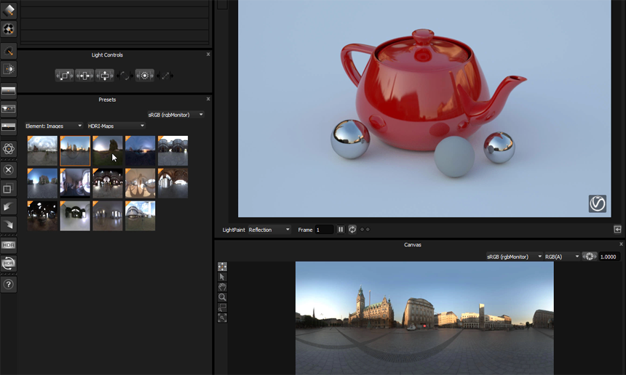
Task: Open the HDRI-Maps category dropdown
Action: pos(116,126)
